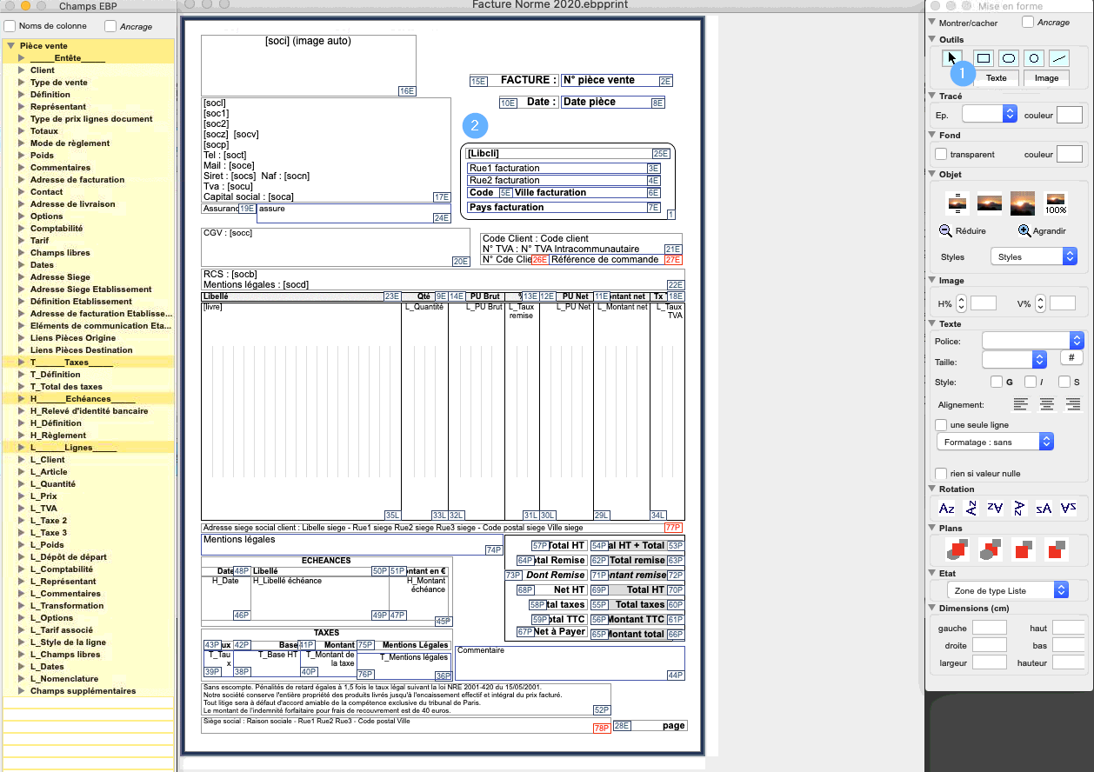Click the Image tool button

tap(1046, 78)
